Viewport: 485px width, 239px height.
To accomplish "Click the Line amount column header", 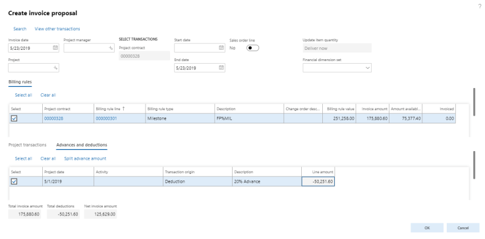I will 318,172.
